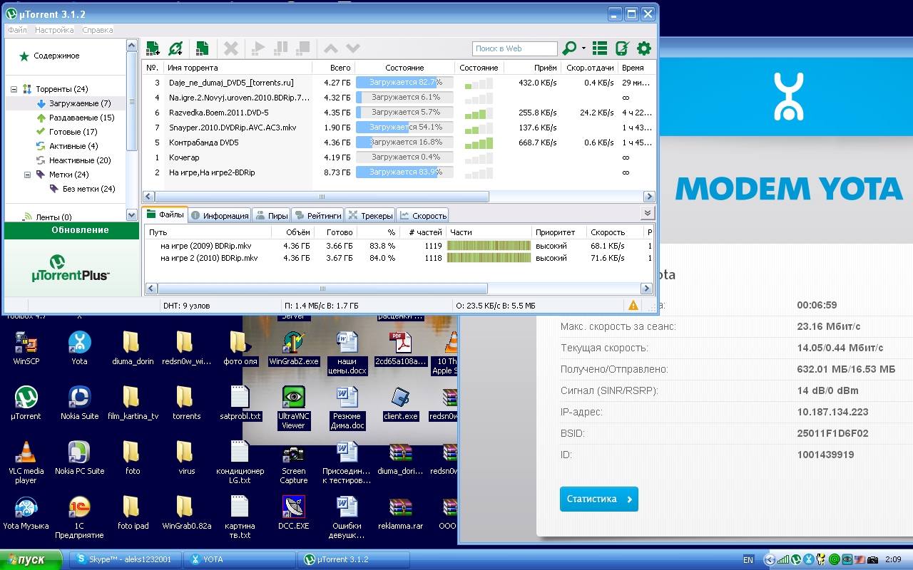Switch to the Информация tab
This screenshot has width=913, height=570.
coord(220,215)
